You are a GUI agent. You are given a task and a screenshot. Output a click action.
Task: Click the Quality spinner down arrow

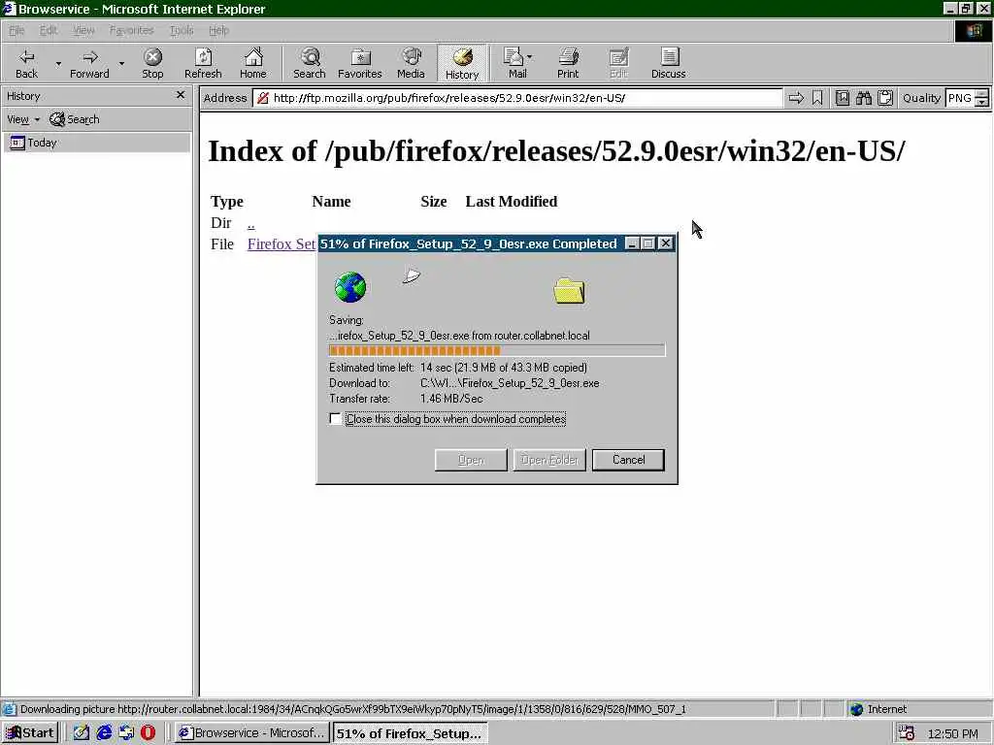pyautogui.click(x=981, y=102)
